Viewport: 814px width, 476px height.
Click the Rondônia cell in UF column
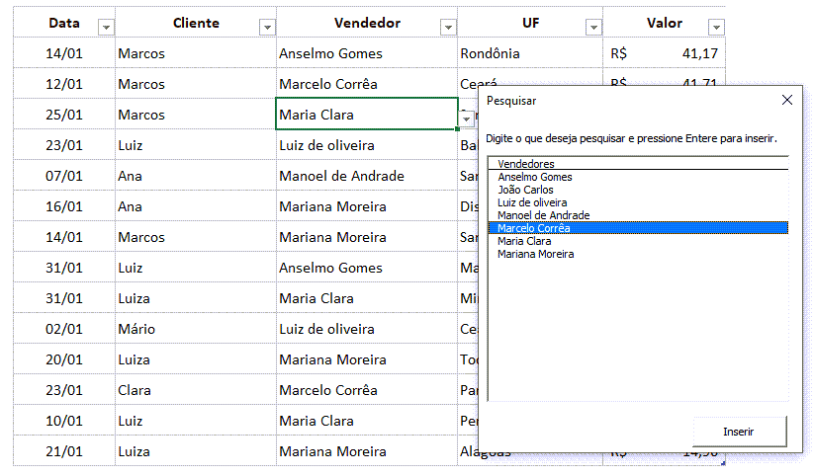point(529,53)
